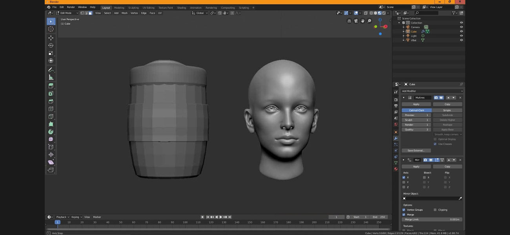
Task: Click the Subdivide button in Multires
Action: (447, 115)
